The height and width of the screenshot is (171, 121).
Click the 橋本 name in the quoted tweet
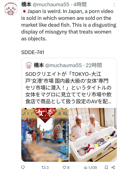39,65
